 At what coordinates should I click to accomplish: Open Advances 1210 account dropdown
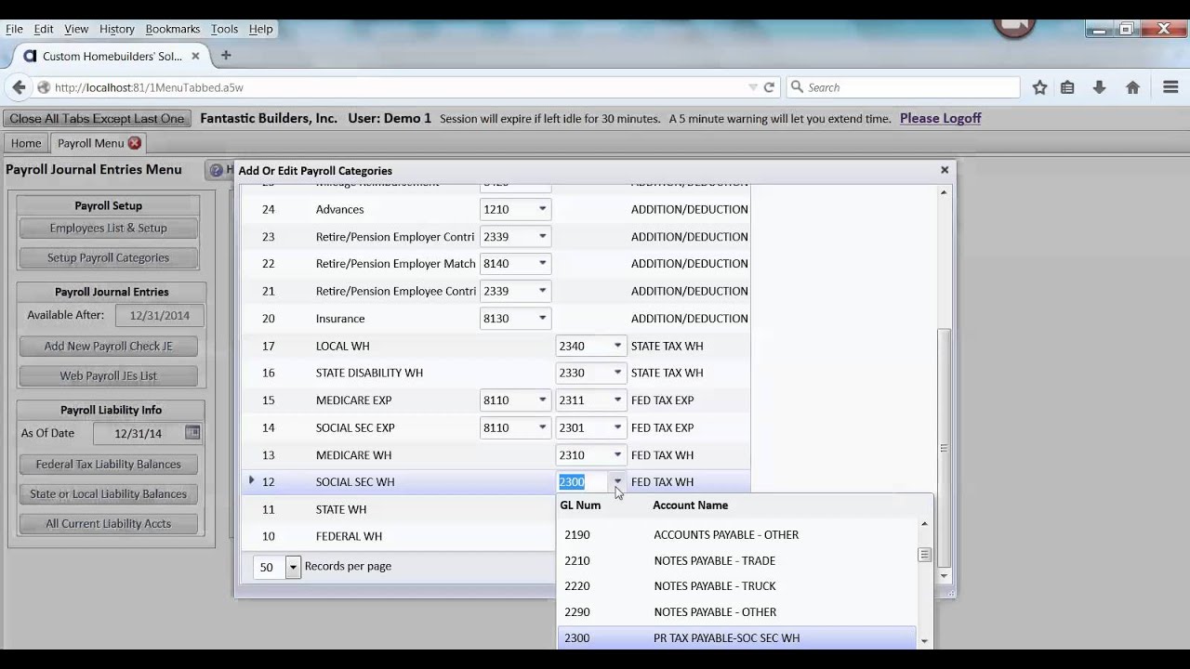[x=542, y=209]
